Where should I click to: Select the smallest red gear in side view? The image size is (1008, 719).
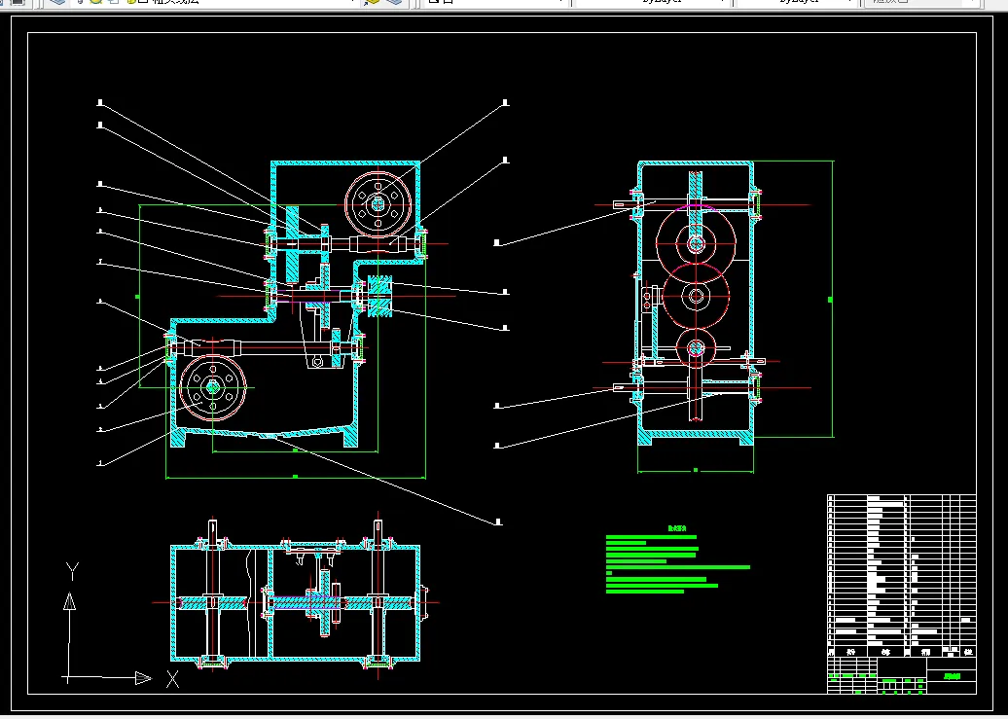tap(696, 348)
